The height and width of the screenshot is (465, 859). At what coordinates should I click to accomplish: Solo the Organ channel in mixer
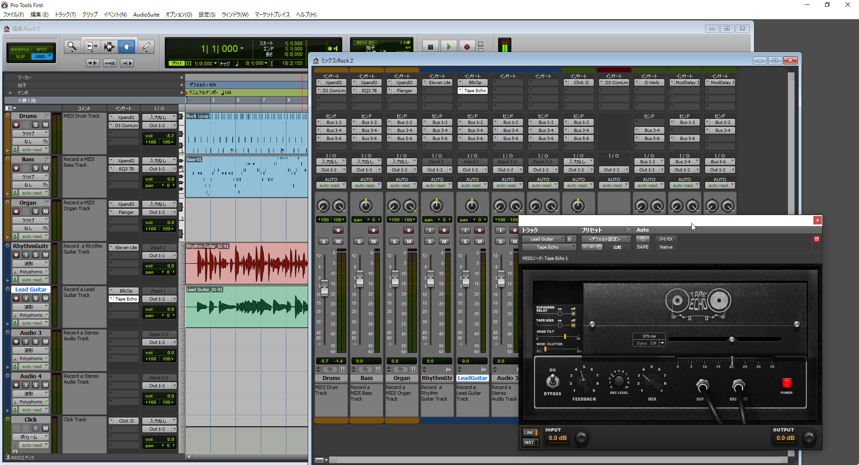[x=394, y=241]
